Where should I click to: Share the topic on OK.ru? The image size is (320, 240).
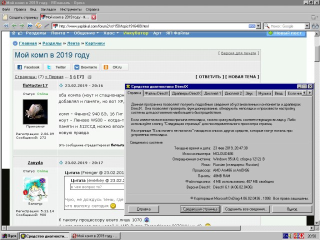(x=114, y=67)
